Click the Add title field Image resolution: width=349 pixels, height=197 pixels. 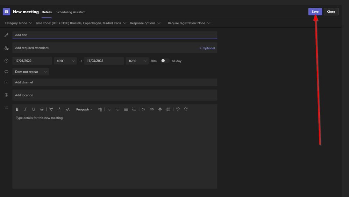pyautogui.click(x=115, y=35)
